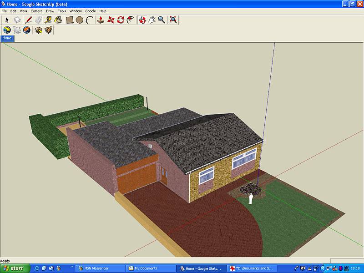The width and height of the screenshot is (364, 273).
Task: Activate the Paint Bucket tool
Action: pos(58,20)
